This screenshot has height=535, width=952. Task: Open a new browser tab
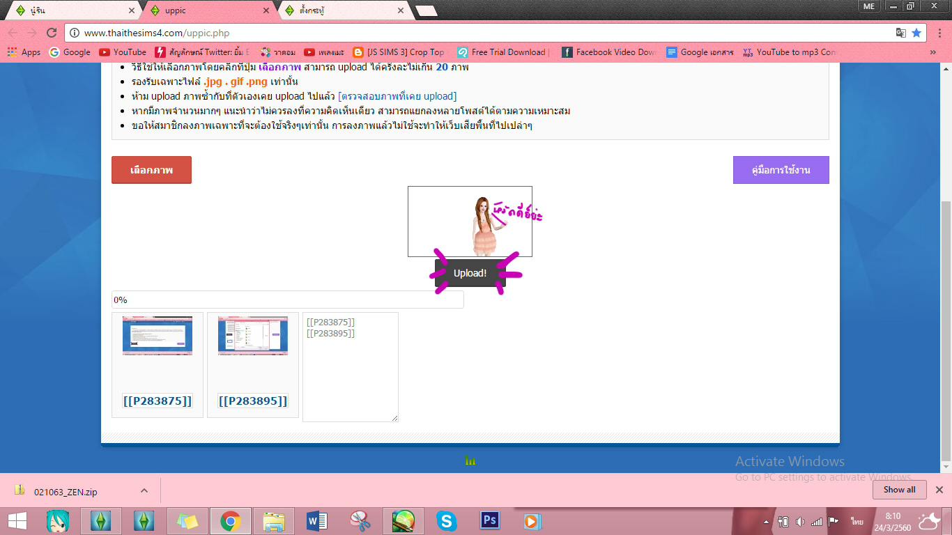(427, 10)
